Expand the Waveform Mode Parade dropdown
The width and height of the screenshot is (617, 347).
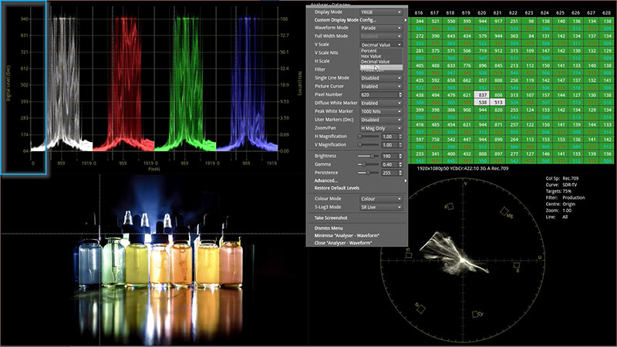coord(382,28)
